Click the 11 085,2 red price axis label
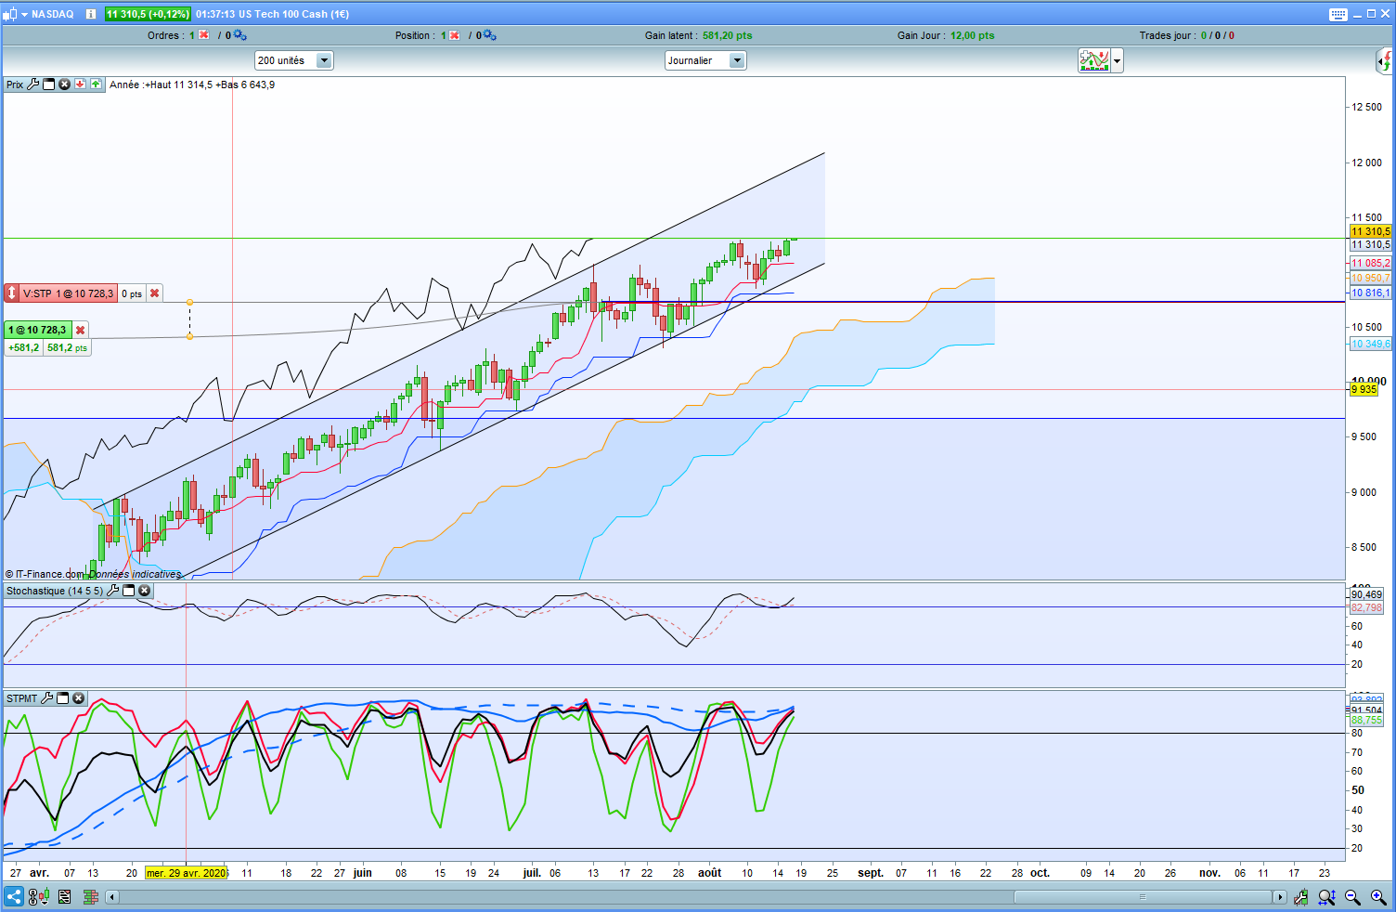Image resolution: width=1396 pixels, height=912 pixels. 1371,263
